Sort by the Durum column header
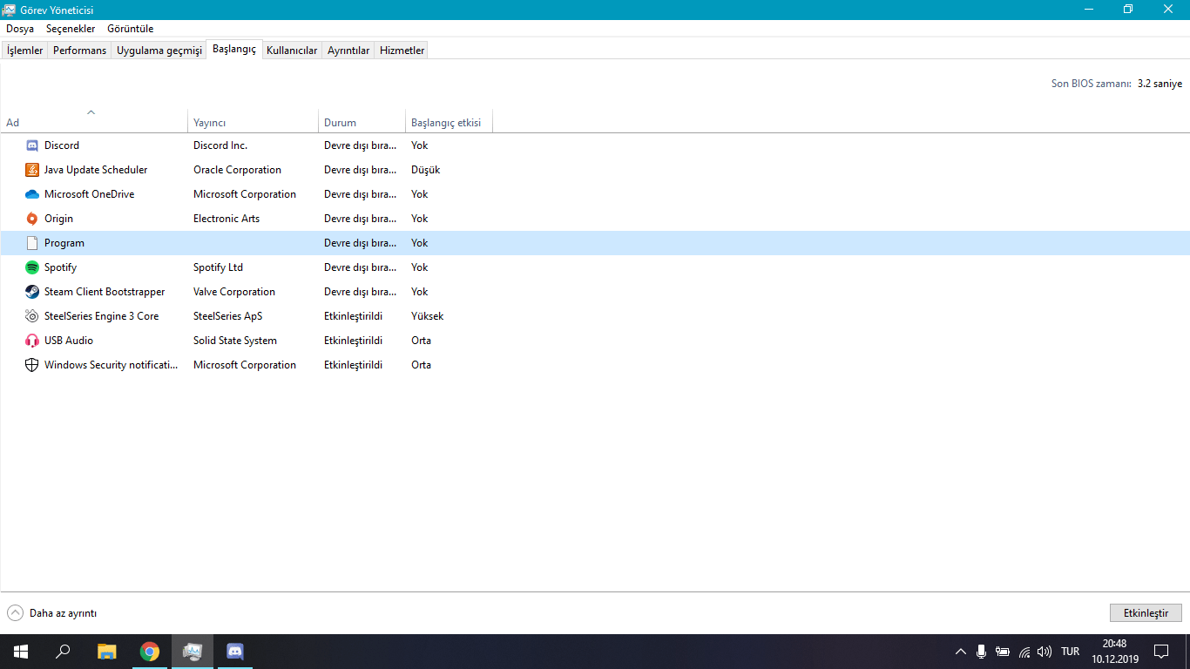 [362, 122]
